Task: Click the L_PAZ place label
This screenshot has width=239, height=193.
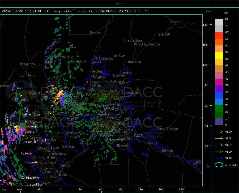Action: click(197, 162)
